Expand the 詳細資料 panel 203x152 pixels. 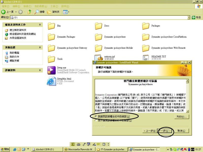click(x=40, y=70)
